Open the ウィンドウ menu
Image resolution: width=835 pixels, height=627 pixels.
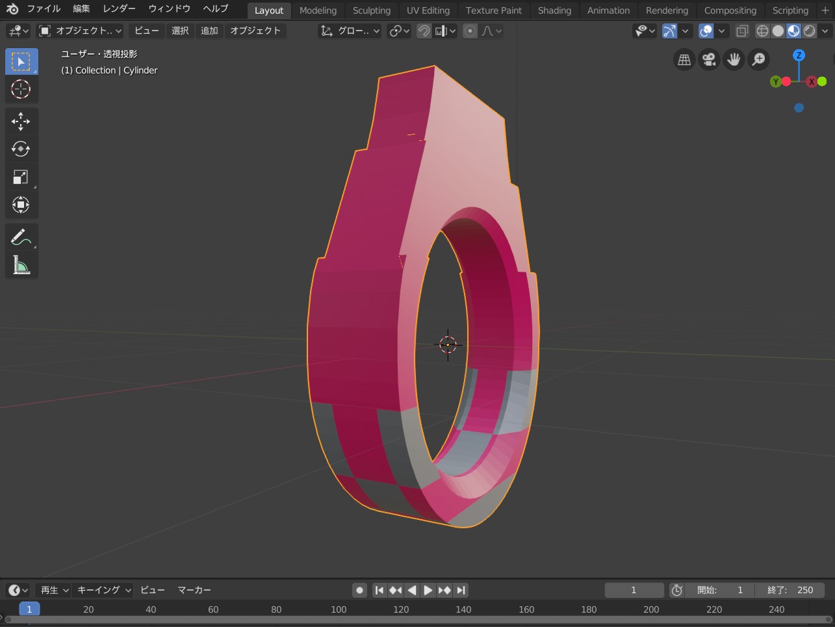point(170,9)
